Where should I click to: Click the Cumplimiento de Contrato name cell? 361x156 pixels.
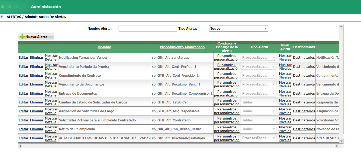(x=105, y=76)
